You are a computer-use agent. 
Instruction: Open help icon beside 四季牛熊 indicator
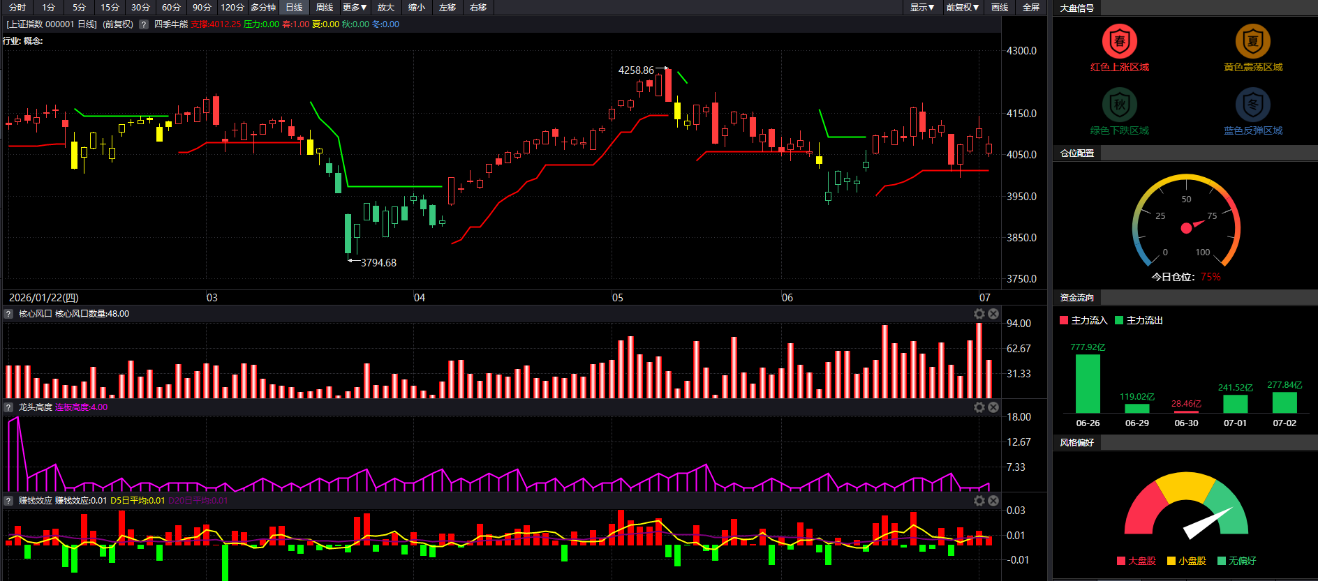click(144, 24)
